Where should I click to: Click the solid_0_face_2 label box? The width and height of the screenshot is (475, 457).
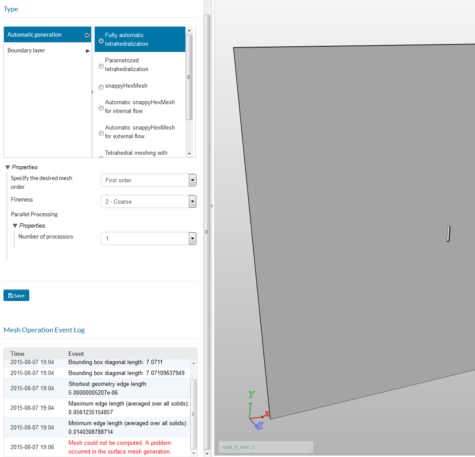click(x=266, y=447)
